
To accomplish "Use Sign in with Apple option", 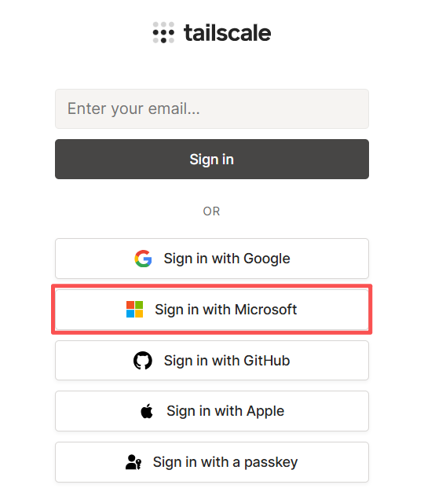I will click(x=212, y=411).
